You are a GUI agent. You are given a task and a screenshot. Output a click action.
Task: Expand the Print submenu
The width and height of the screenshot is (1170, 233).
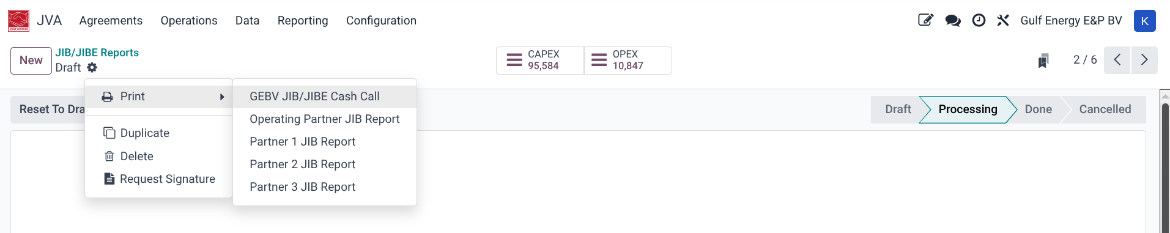[159, 97]
